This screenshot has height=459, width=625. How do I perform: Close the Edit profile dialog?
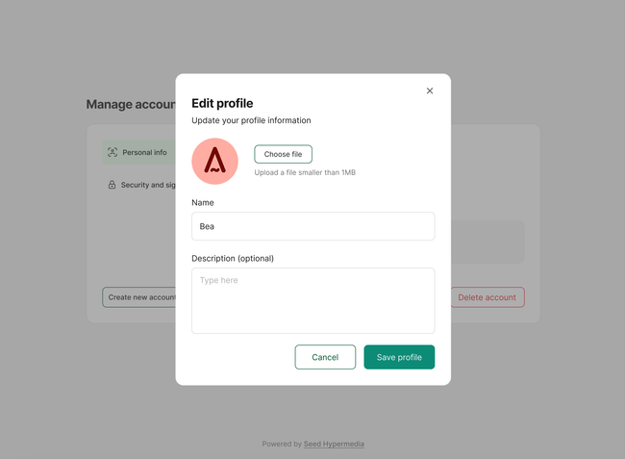430,91
